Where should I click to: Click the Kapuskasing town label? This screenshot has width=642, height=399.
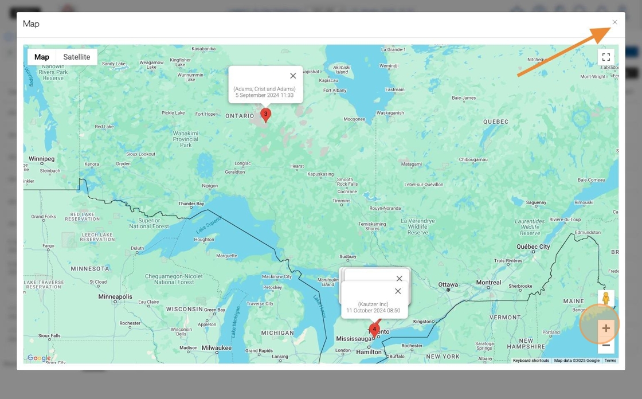[x=320, y=174]
